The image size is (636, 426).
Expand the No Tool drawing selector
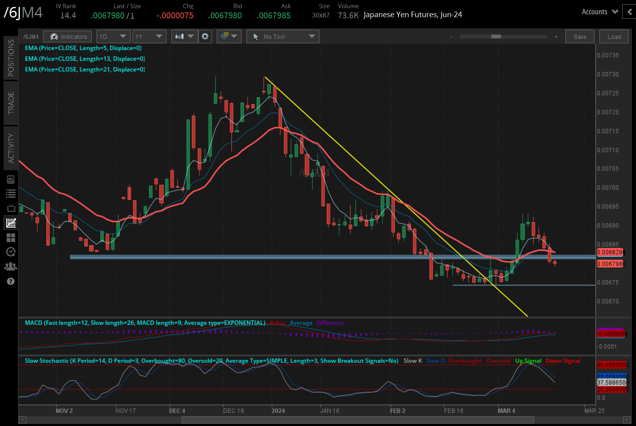(x=283, y=37)
